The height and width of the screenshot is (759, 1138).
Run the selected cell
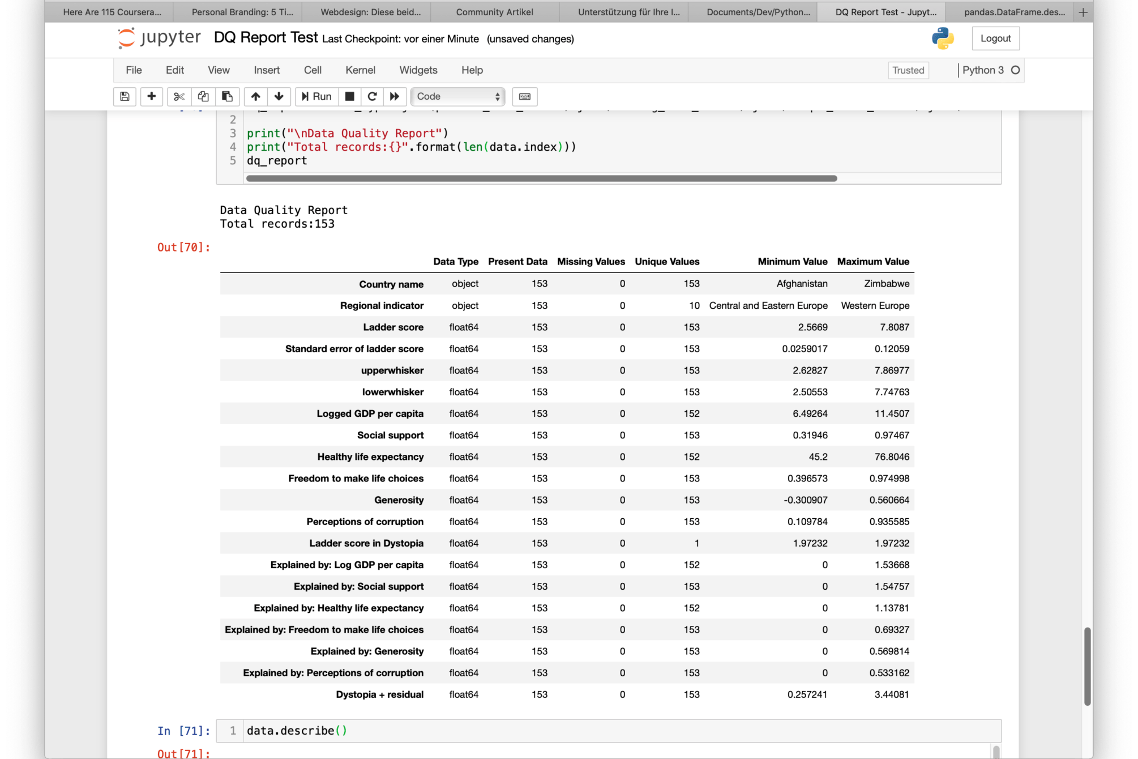coord(316,96)
